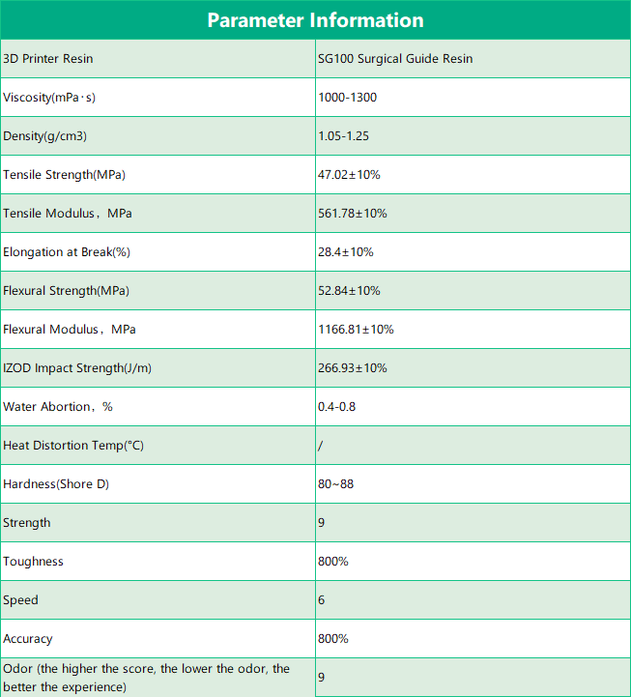Viewport: 631px width, 697px height.
Task: Click the Elongation at Break(%) label
Action: [x=67, y=252]
